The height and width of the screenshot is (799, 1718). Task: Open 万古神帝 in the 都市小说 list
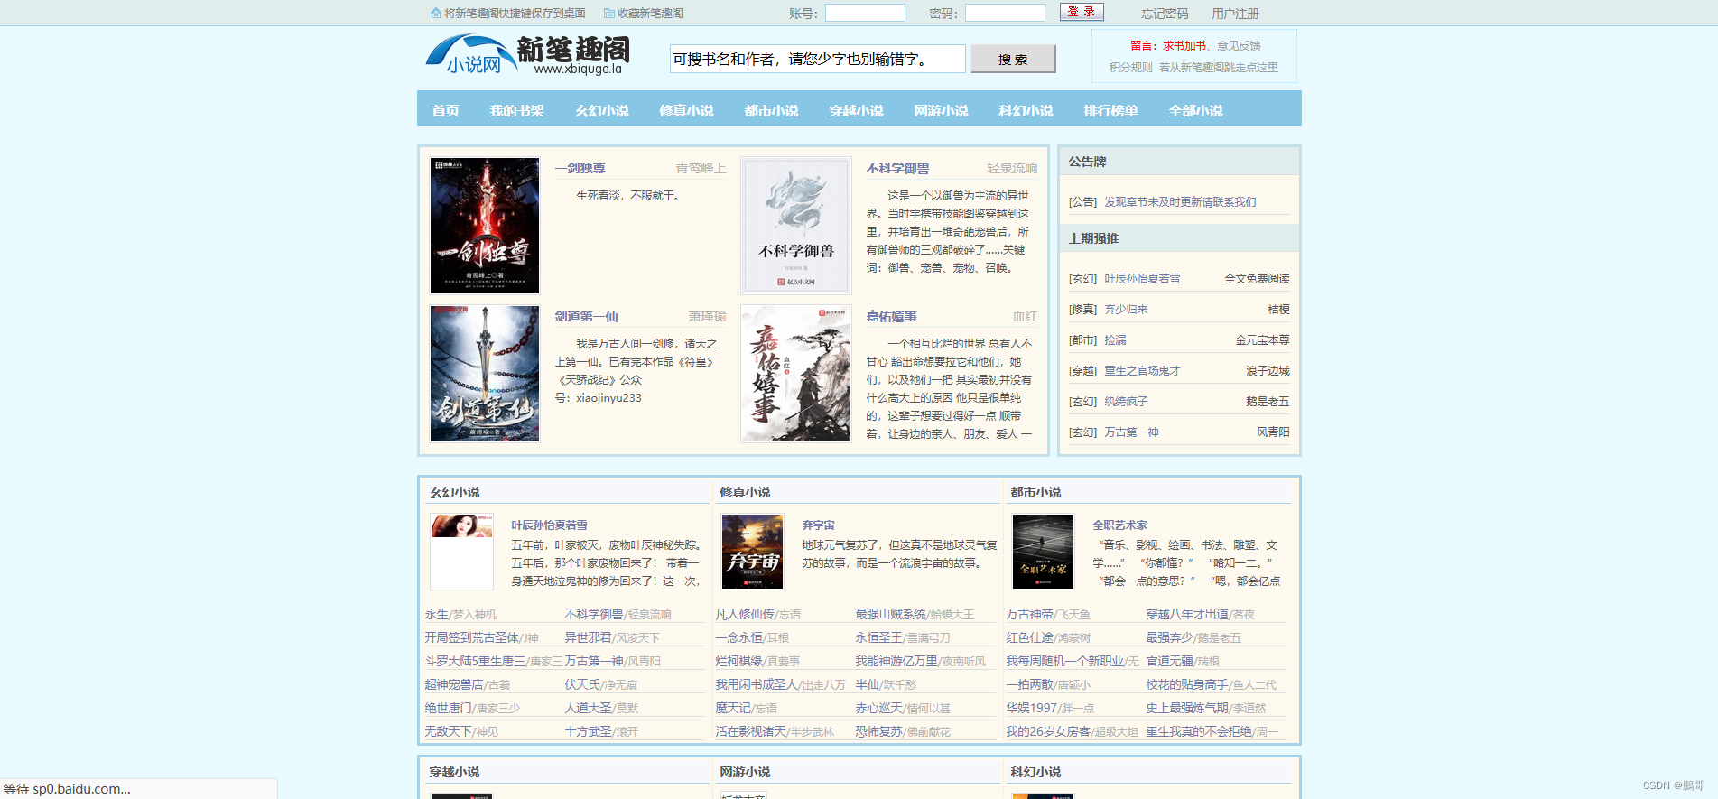click(1029, 615)
